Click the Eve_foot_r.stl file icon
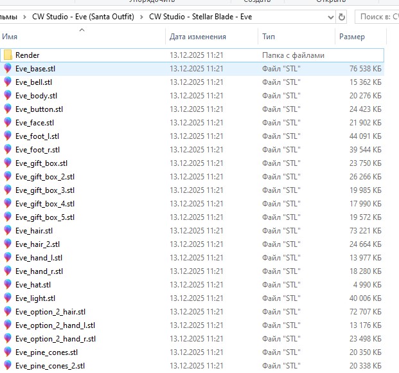 pyautogui.click(x=8, y=150)
